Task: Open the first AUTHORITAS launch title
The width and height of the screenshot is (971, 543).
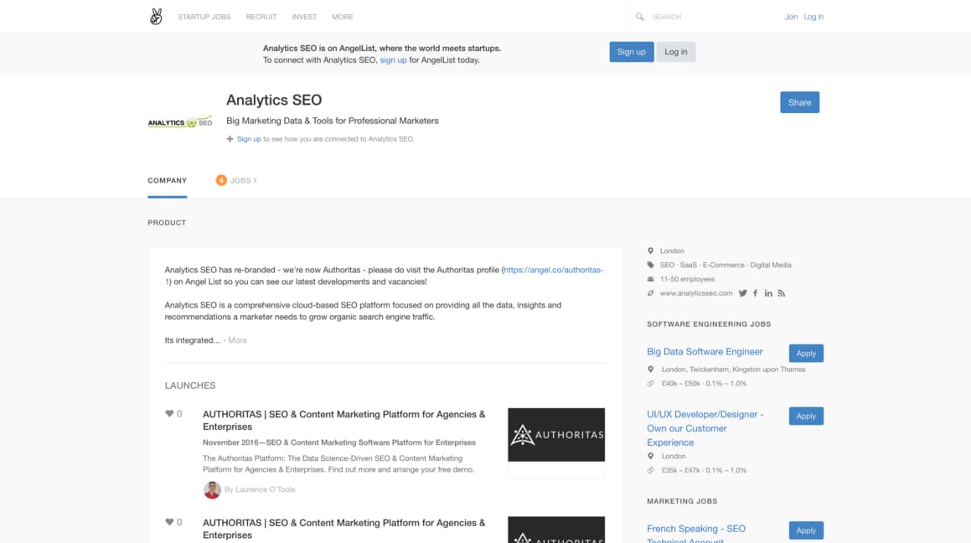Action: pyautogui.click(x=343, y=421)
